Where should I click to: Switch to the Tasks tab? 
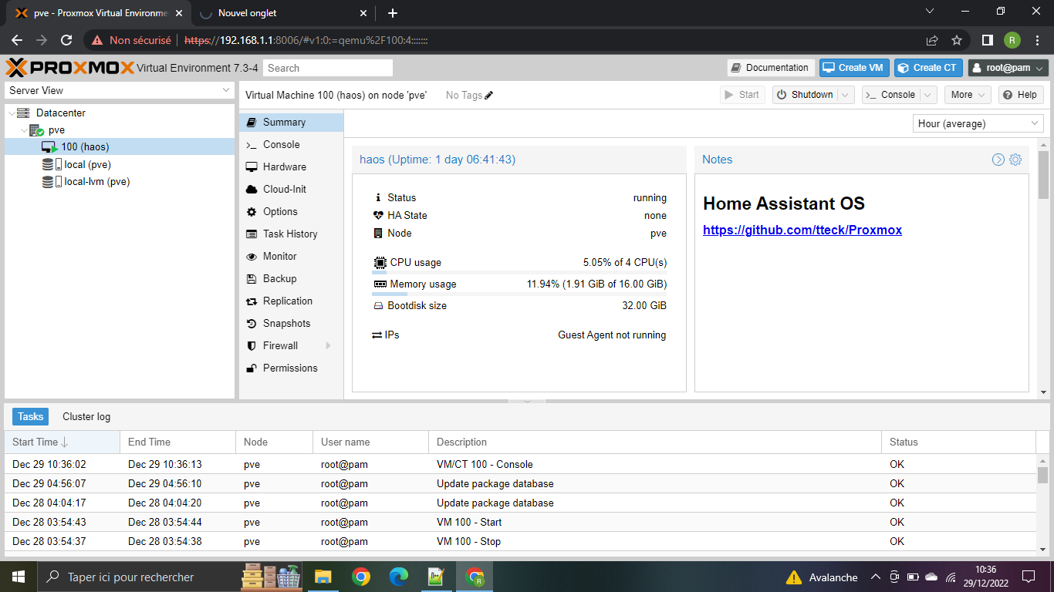click(31, 416)
